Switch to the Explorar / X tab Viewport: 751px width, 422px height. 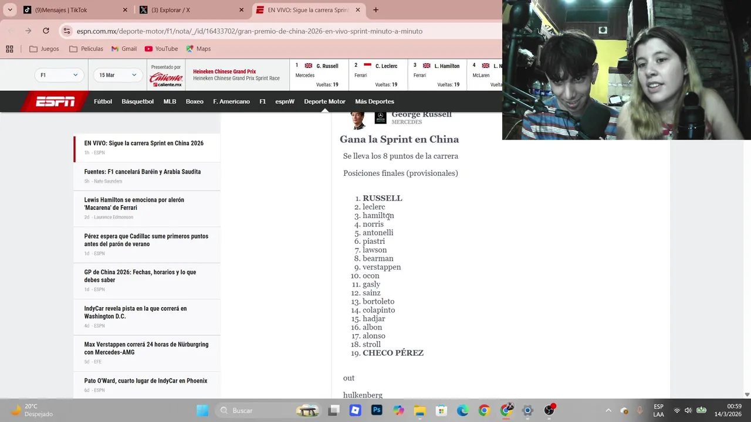pos(191,9)
